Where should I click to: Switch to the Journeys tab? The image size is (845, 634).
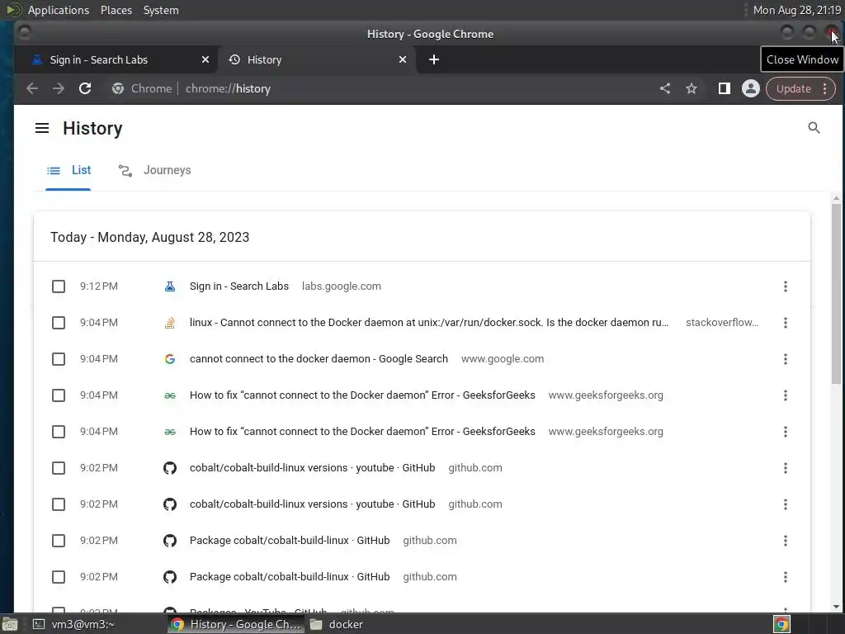(155, 170)
